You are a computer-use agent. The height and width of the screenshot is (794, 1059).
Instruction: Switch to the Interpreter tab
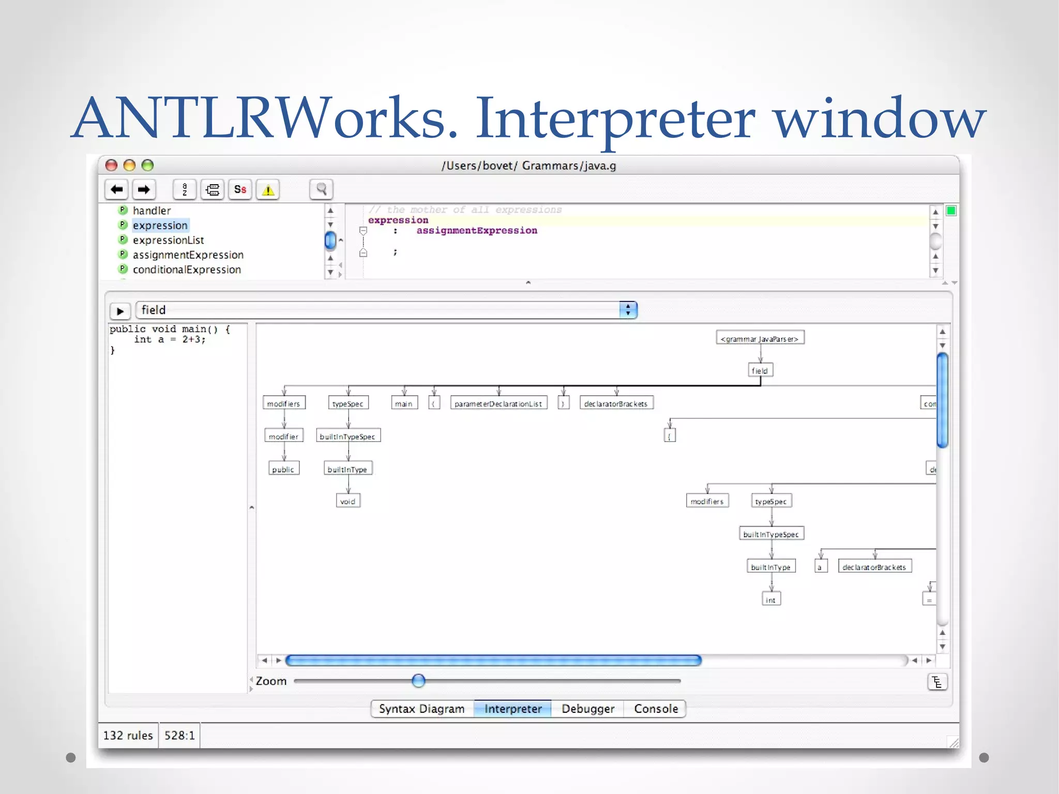[513, 709]
